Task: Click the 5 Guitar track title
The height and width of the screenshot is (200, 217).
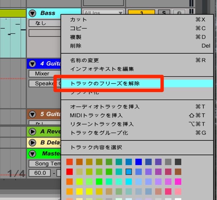Action: click(50, 114)
